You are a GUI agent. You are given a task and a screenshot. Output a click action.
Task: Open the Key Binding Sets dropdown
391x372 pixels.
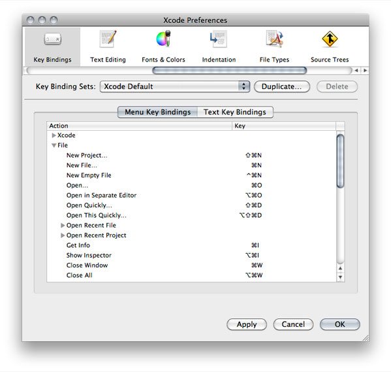tap(175, 86)
